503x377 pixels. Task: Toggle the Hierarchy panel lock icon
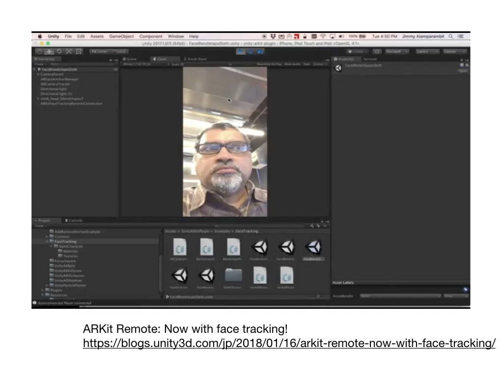(x=111, y=59)
